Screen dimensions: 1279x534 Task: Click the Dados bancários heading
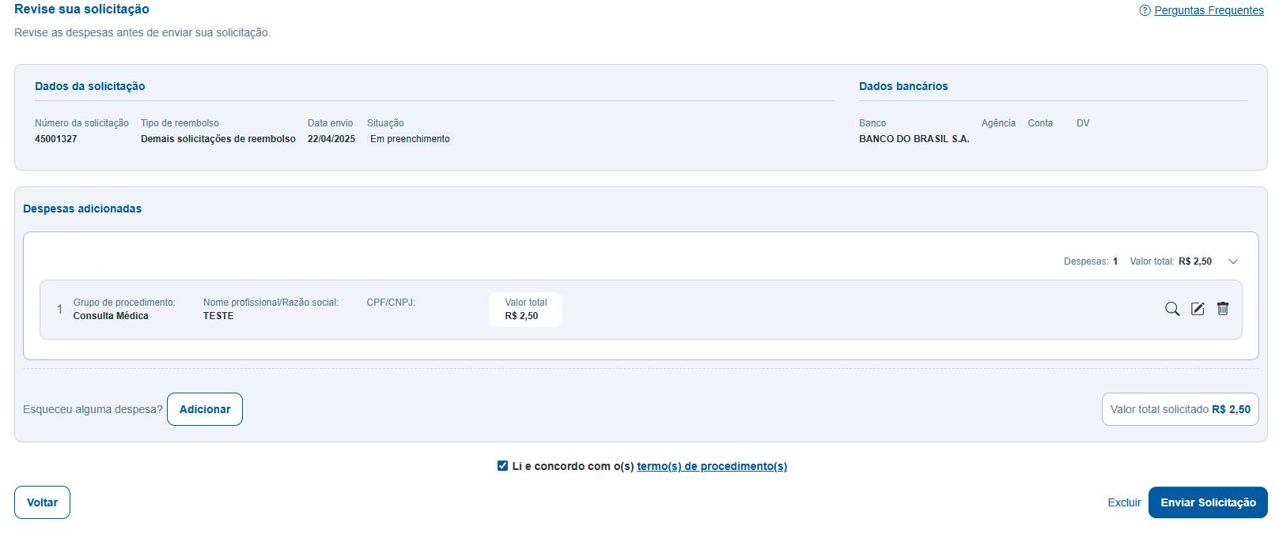pos(903,86)
